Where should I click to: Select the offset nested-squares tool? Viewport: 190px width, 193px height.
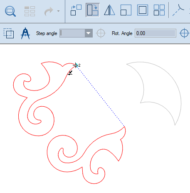point(143,10)
